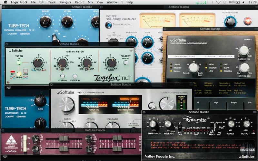Click the TSAR-1 Output Vol knob

(244, 51)
